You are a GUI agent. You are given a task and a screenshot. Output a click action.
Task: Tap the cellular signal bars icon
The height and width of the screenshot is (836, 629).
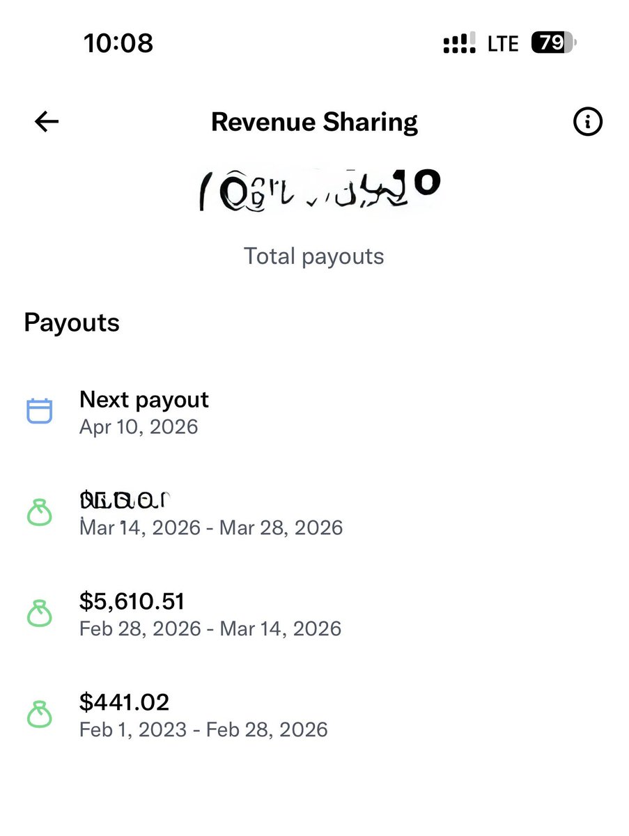click(x=460, y=43)
